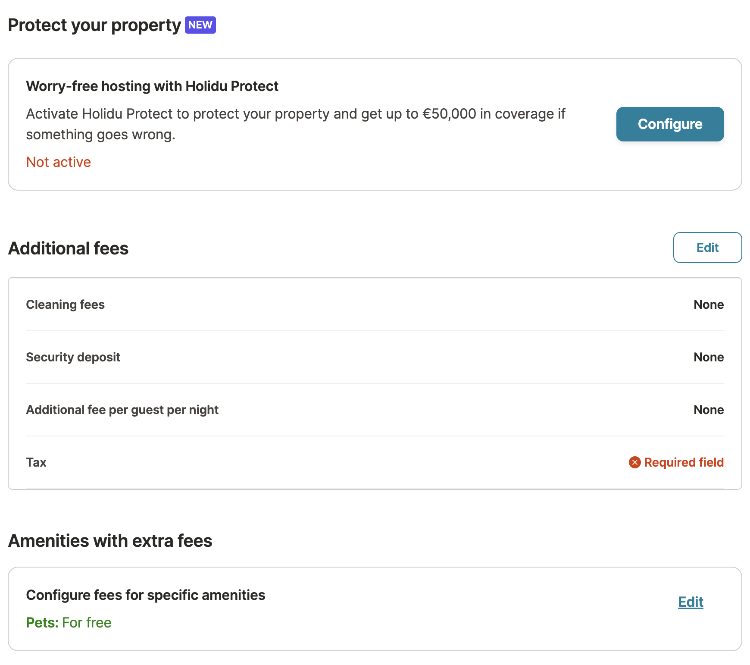This screenshot has width=750, height=665.
Task: Click the red error icon beside Required field
Action: point(634,462)
